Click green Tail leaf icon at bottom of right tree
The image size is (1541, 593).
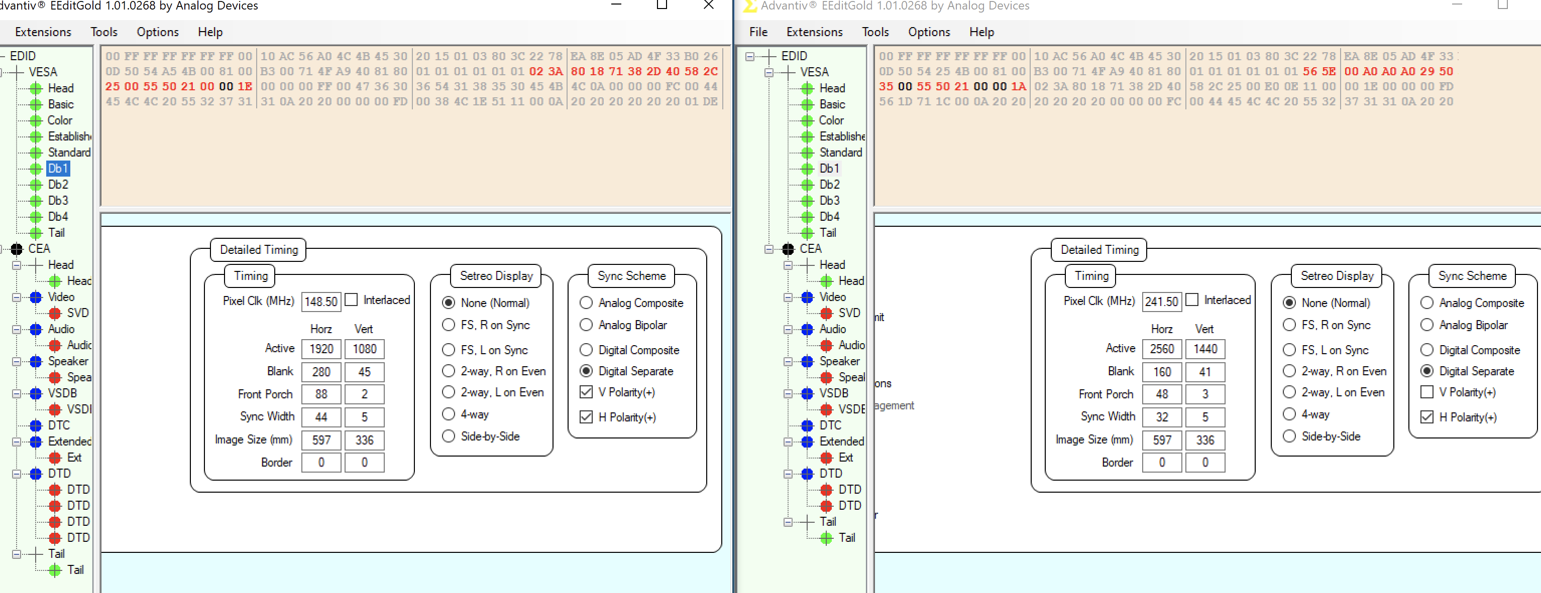coord(827,538)
